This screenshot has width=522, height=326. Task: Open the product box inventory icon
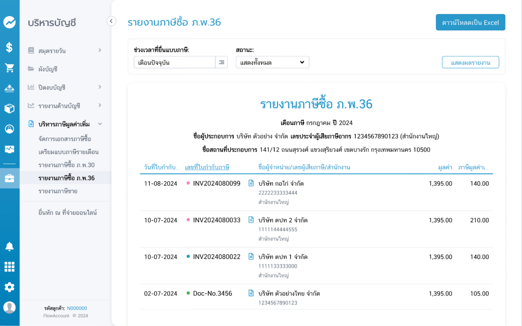tap(9, 108)
